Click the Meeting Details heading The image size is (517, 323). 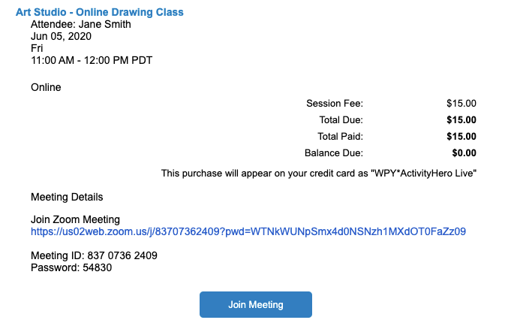tap(67, 197)
